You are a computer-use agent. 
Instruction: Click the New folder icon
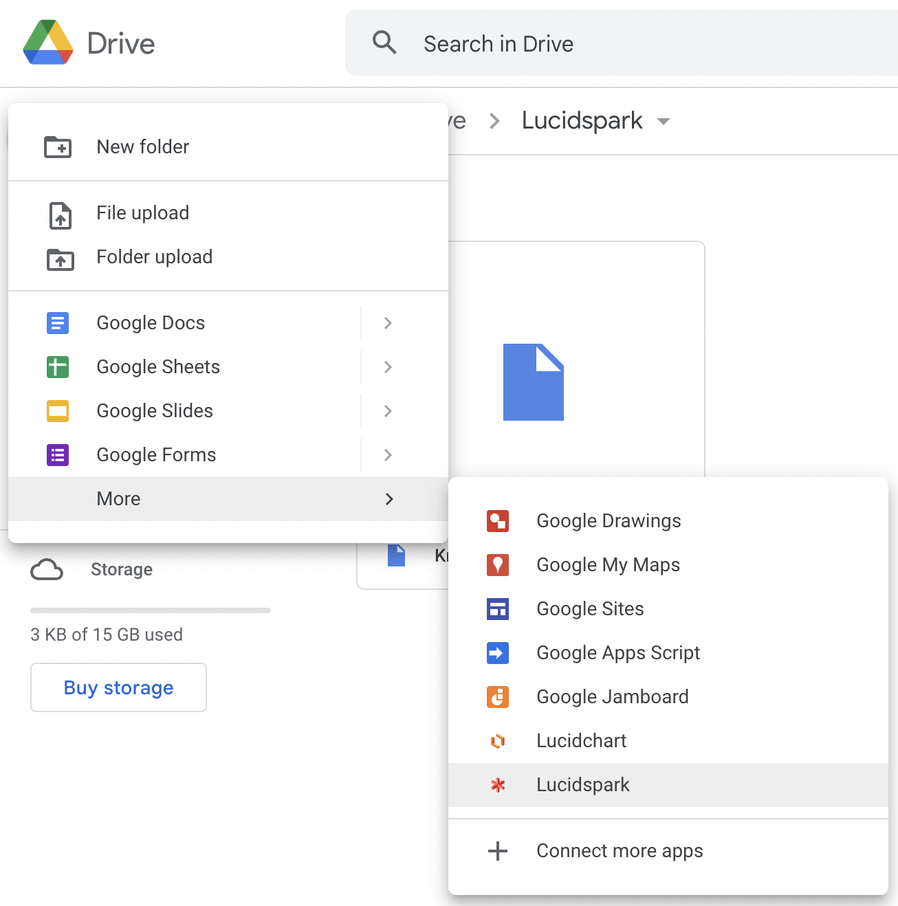(x=58, y=146)
